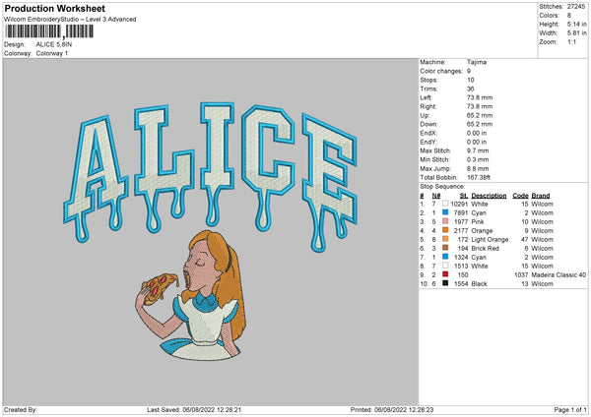The width and height of the screenshot is (591, 417).
Task: Select the 'Colorway 1' value
Action: click(x=52, y=53)
